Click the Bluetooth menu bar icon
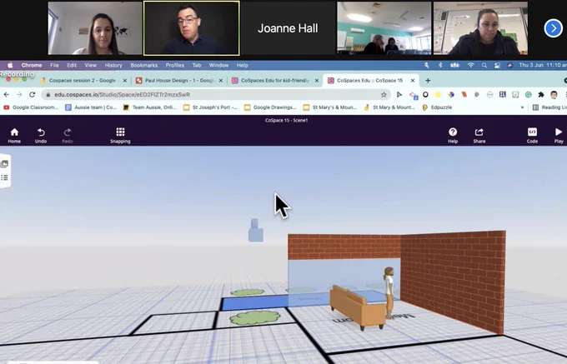 (440, 65)
